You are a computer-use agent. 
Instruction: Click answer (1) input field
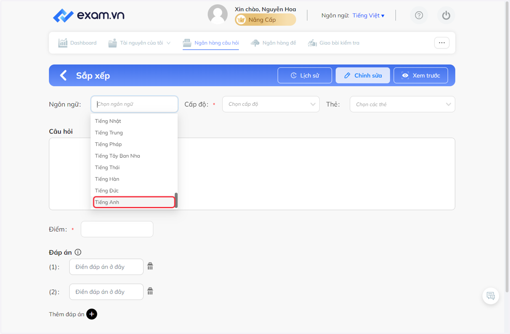coord(106,267)
